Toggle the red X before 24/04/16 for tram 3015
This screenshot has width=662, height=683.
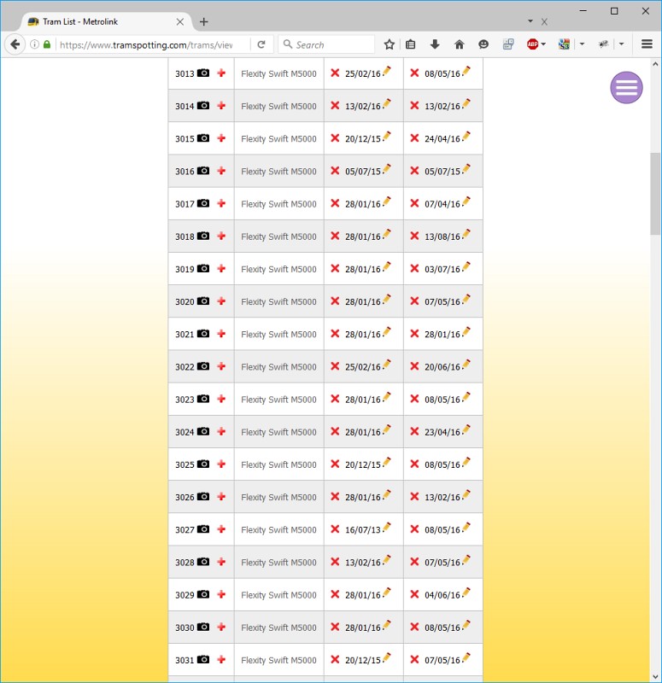(414, 137)
